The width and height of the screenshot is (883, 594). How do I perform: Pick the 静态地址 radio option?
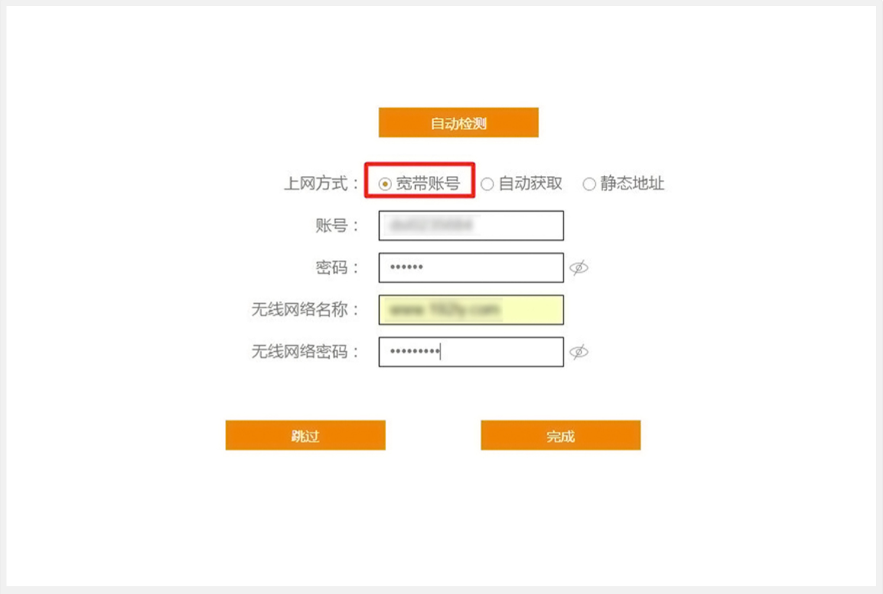tap(589, 184)
